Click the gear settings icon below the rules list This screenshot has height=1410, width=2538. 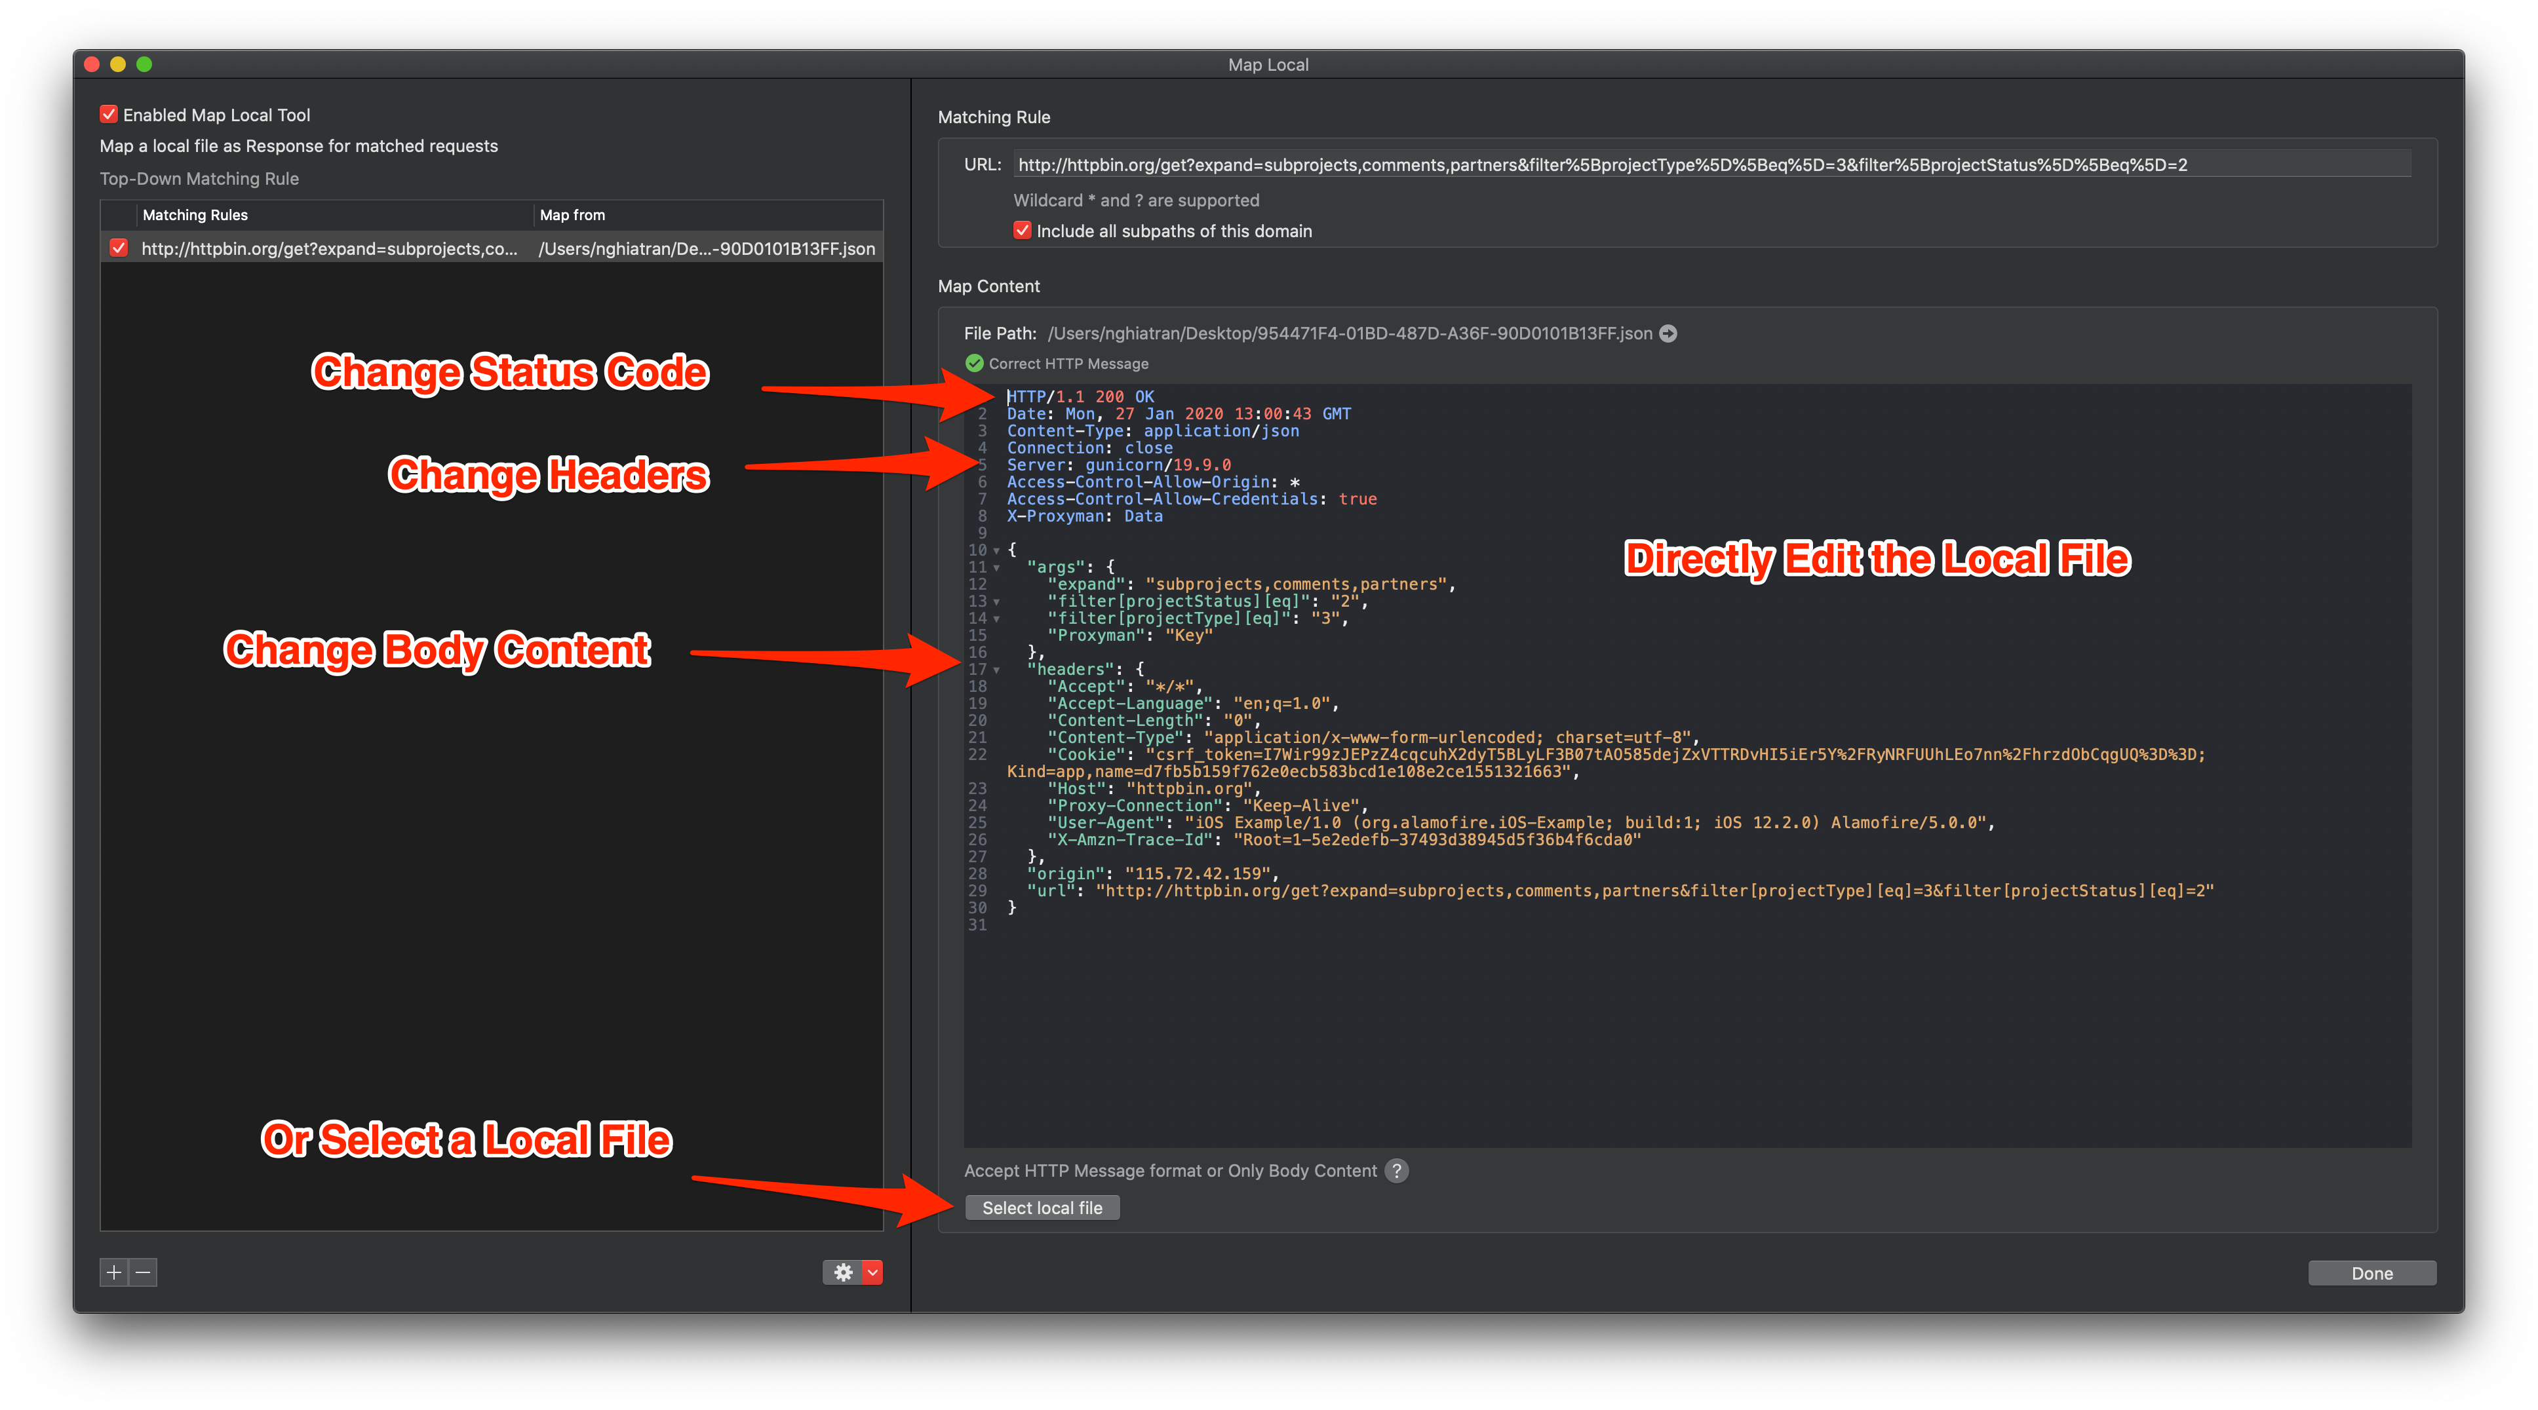[842, 1272]
